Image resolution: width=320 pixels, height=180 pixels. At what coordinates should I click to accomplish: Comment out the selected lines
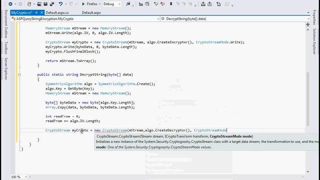[156, 4]
